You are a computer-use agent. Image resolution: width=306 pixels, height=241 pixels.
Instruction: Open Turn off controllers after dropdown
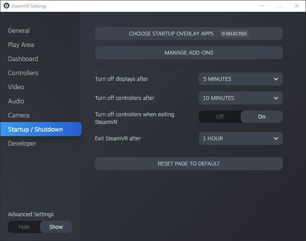point(241,98)
